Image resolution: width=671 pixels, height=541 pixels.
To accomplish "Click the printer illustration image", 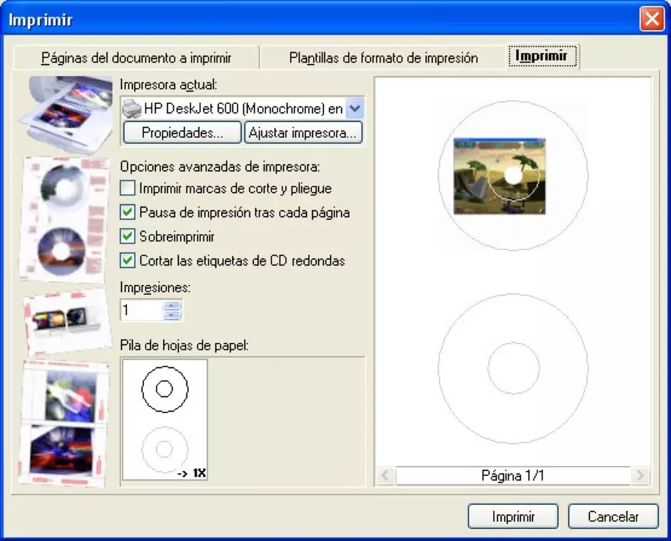I will click(66, 114).
